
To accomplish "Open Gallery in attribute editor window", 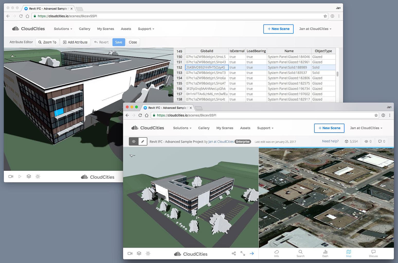I will coord(85,29).
